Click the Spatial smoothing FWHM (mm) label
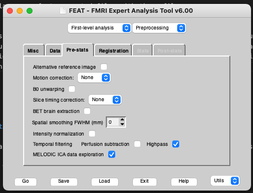The width and height of the screenshot is (253, 193). pos(67,122)
